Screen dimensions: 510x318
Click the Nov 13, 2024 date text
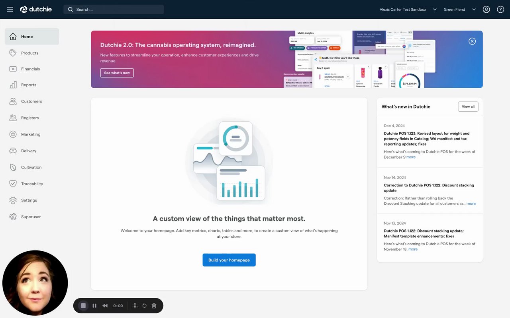pos(395,223)
